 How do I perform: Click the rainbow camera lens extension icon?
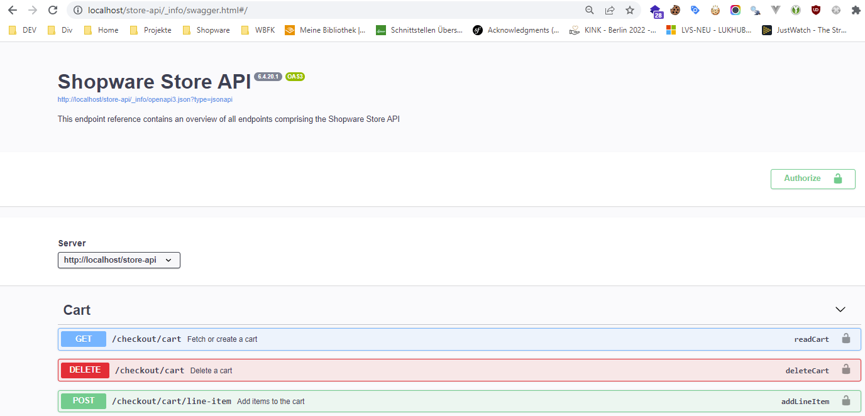(x=736, y=10)
